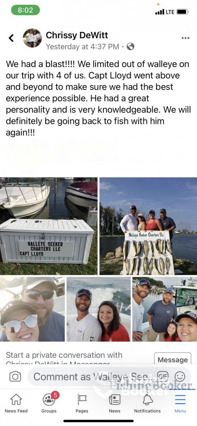Tap the back arrow icon

point(11,38)
